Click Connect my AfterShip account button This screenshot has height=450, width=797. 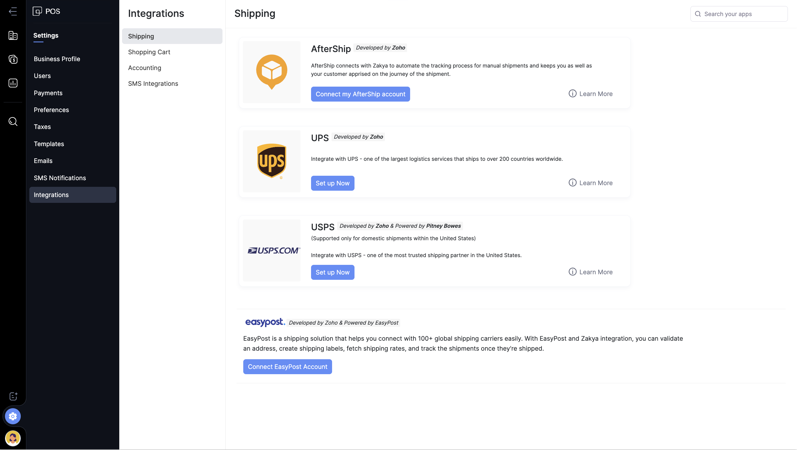(360, 94)
